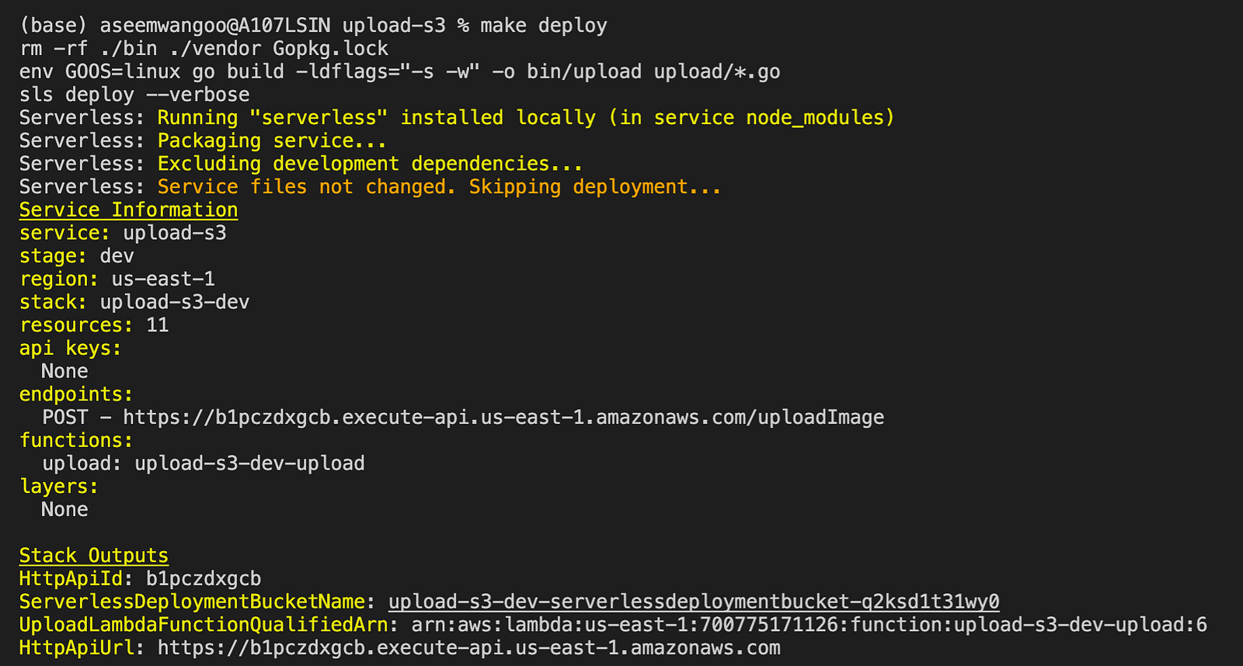Click the Packaging service message
The height and width of the screenshot is (666, 1243).
[x=272, y=141]
